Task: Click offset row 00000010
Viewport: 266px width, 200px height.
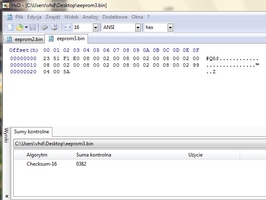Action: click(23, 65)
